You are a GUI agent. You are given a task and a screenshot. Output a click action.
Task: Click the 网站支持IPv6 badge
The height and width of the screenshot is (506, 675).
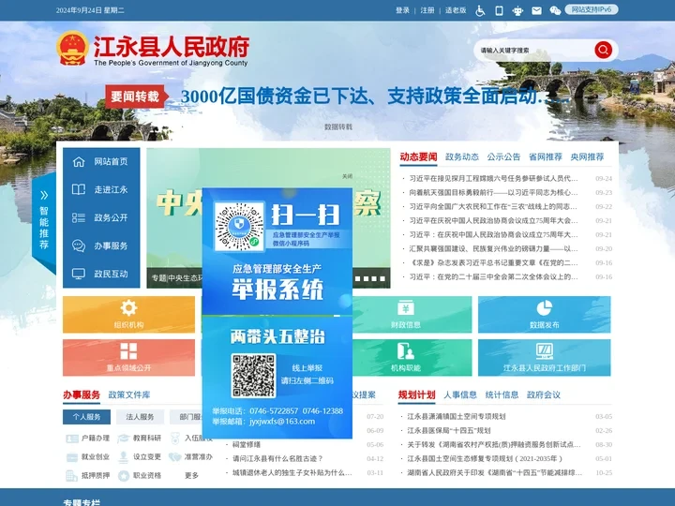[592, 9]
